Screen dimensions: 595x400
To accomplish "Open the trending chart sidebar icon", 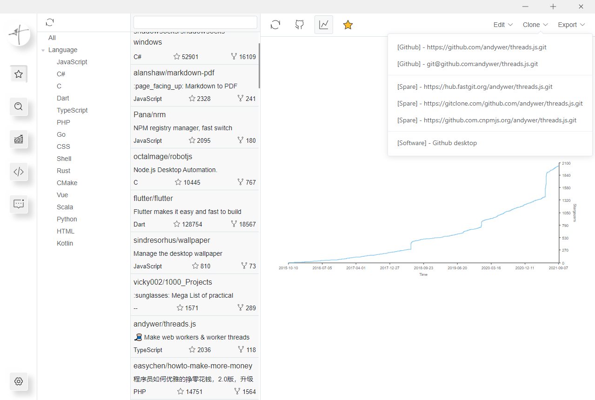I will coord(19,139).
